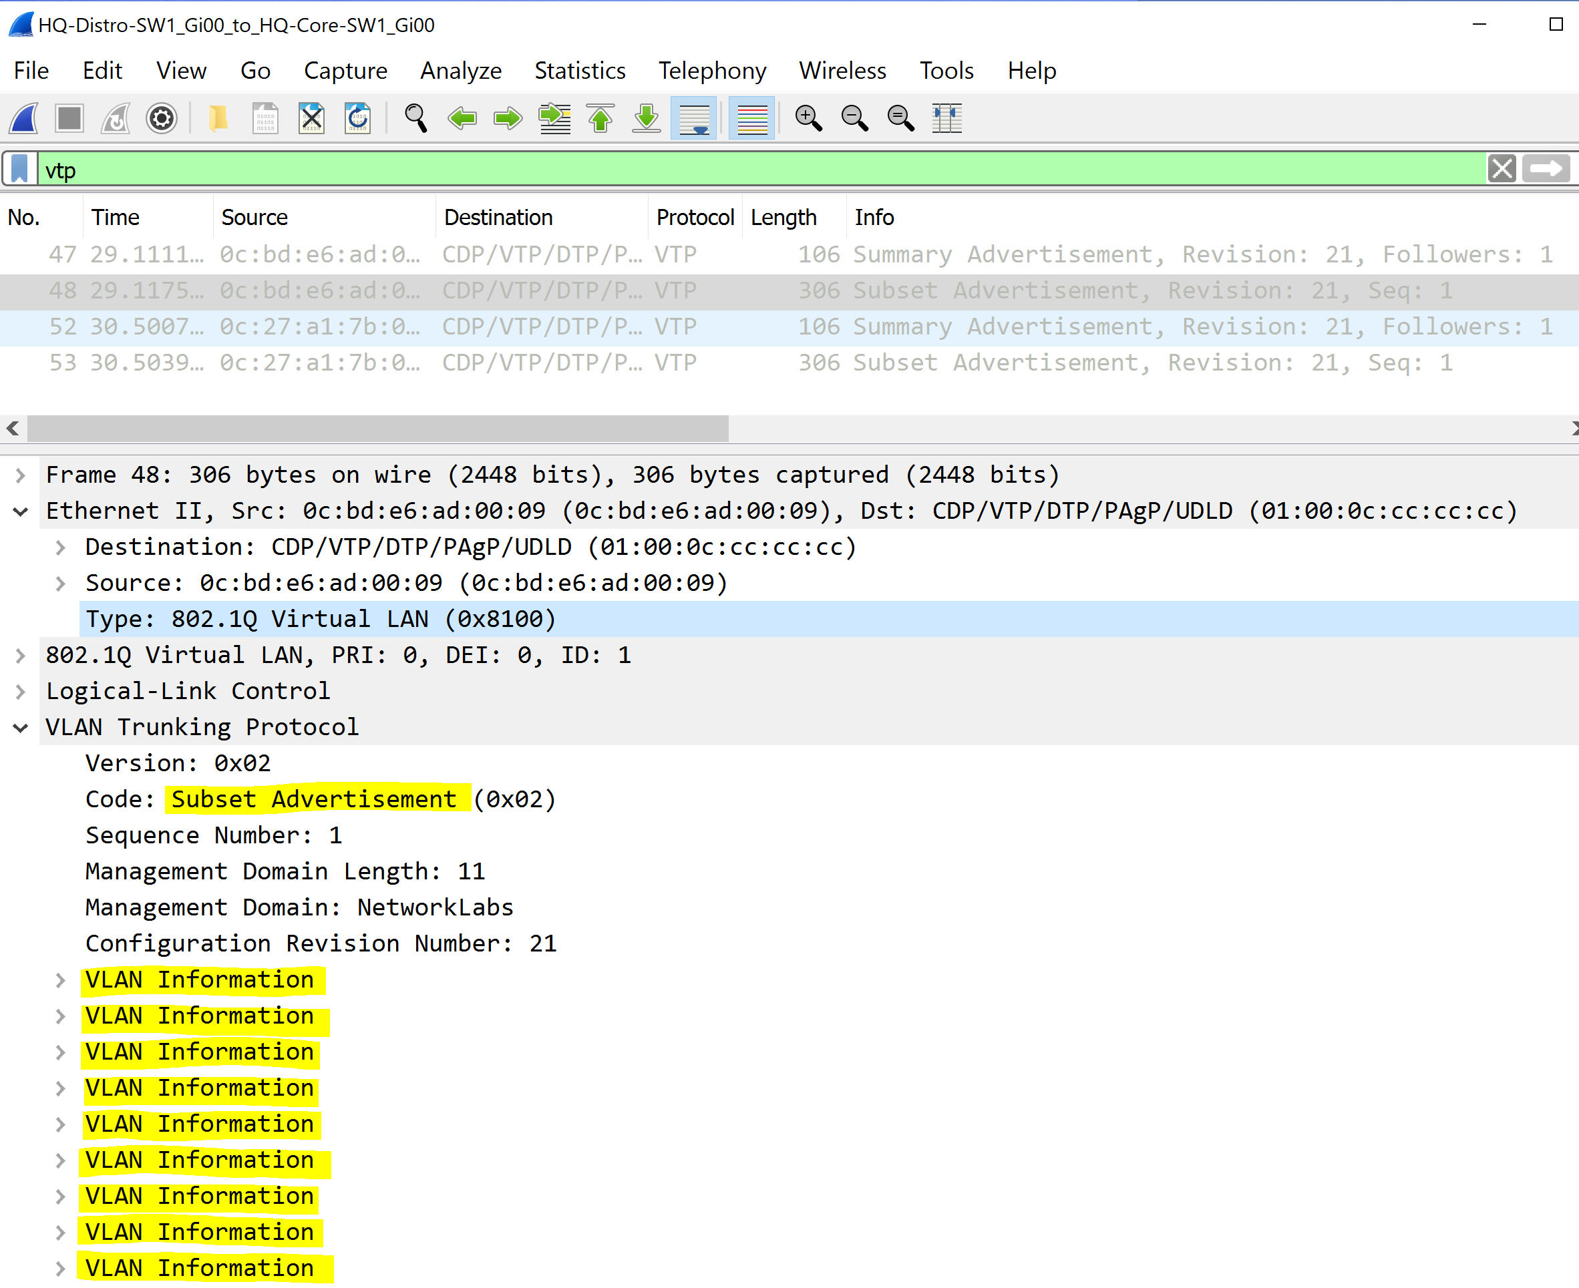Open the Edit menu
Screen dimensions: 1579x1288
[x=102, y=71]
